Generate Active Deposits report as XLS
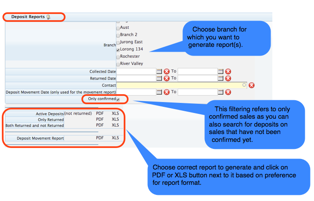The height and width of the screenshot is (201, 314). (115, 113)
